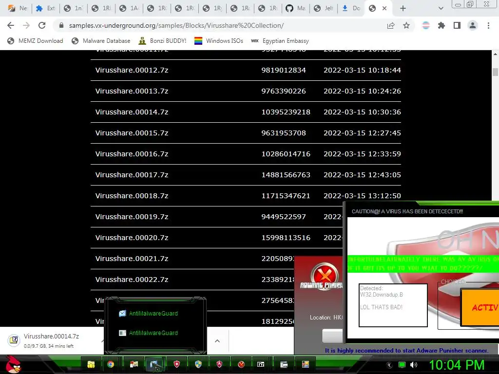This screenshot has height=374, width=499.
Task: Open the Angry Birds start button
Action: point(13,364)
